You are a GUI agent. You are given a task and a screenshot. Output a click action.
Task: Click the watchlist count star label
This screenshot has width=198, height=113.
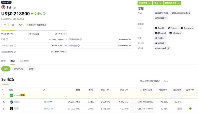point(36,25)
